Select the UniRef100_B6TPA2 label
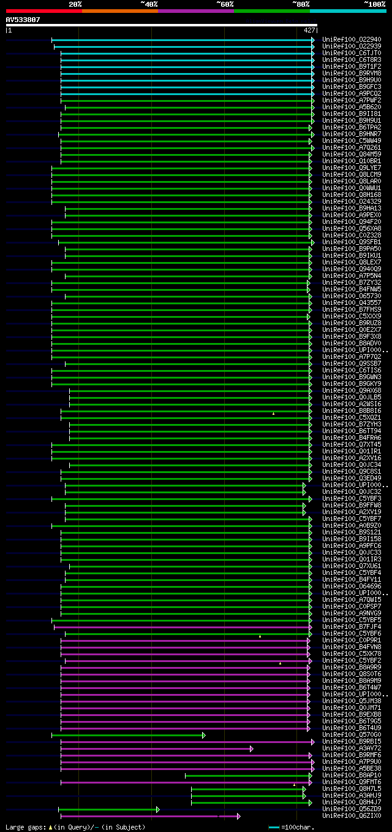Screen dimensions: 392x832 [352, 127]
